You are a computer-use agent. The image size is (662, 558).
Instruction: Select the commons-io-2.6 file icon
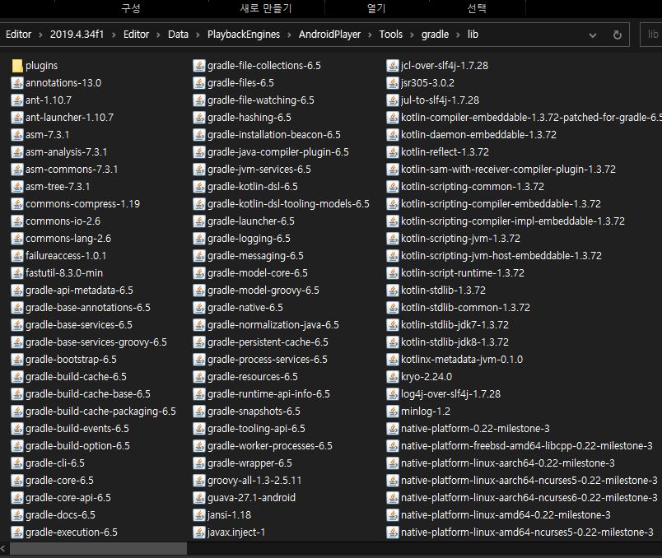[x=17, y=221]
